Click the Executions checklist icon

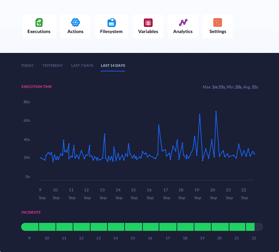coord(39,22)
